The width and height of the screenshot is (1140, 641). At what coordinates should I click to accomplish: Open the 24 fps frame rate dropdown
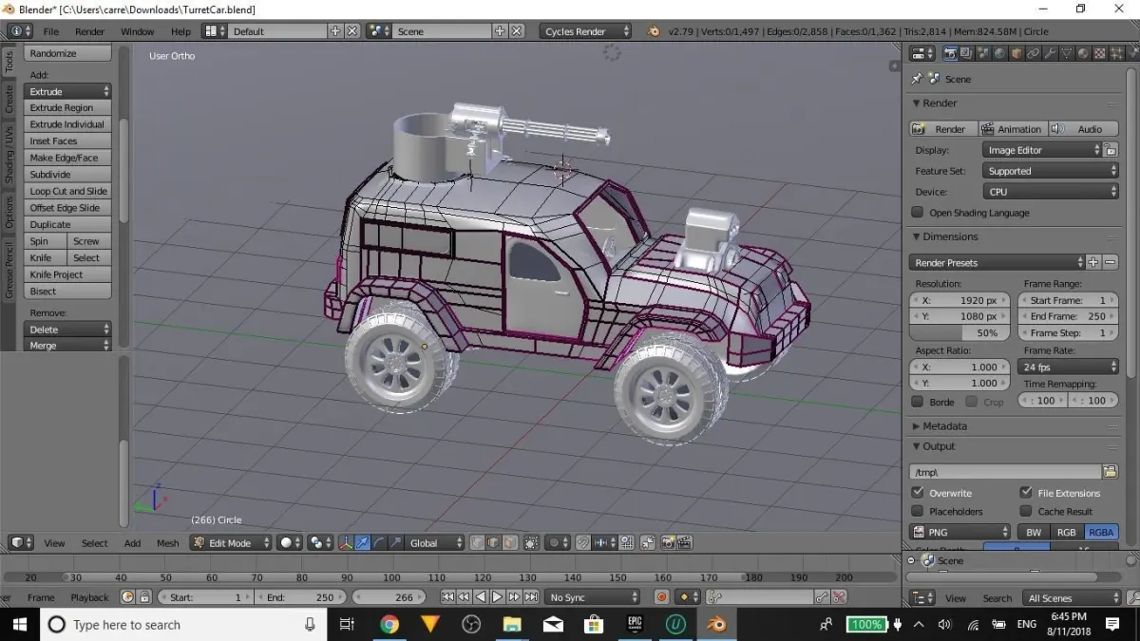coord(1068,367)
